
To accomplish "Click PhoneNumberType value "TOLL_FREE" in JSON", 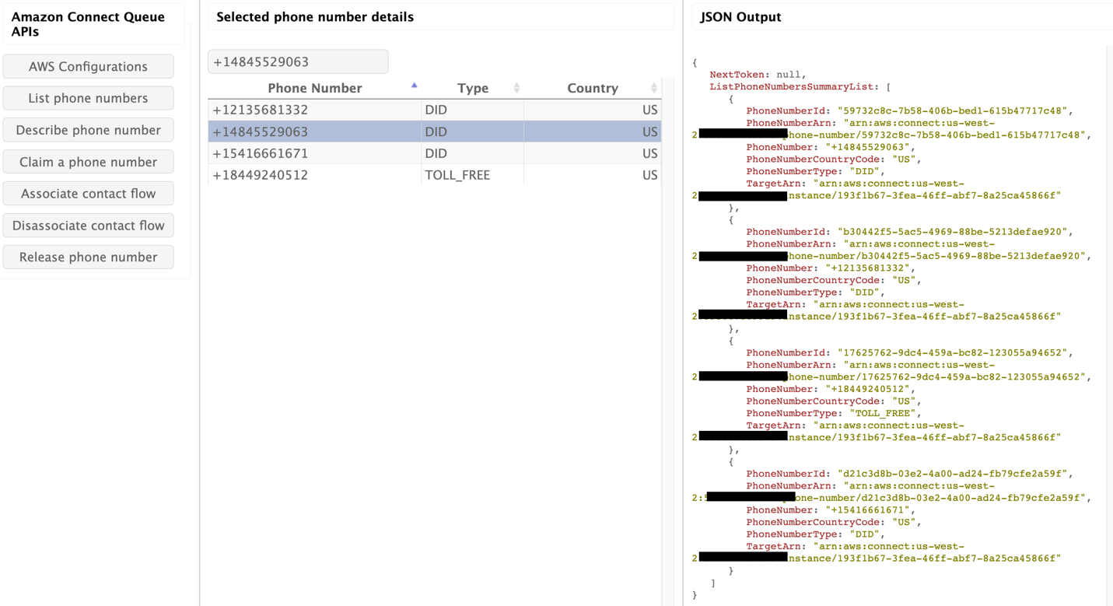I will tap(882, 413).
